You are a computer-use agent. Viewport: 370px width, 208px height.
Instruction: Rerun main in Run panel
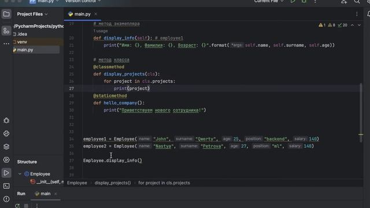click(17, 206)
